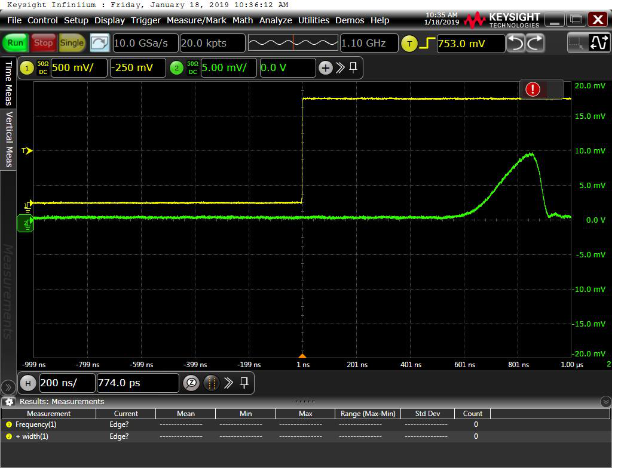Click the redo arrow icon
Screen dimensions: 618x474
pyautogui.click(x=535, y=43)
